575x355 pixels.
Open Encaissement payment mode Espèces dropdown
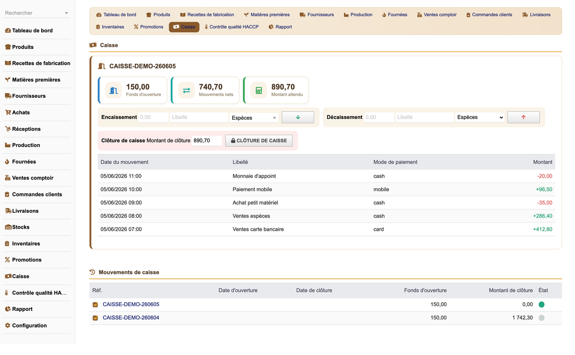[254, 117]
